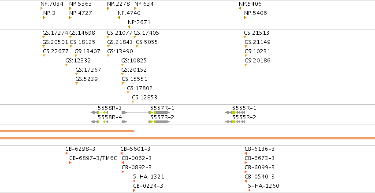Click the NP:634 insertion label

tap(144, 4)
